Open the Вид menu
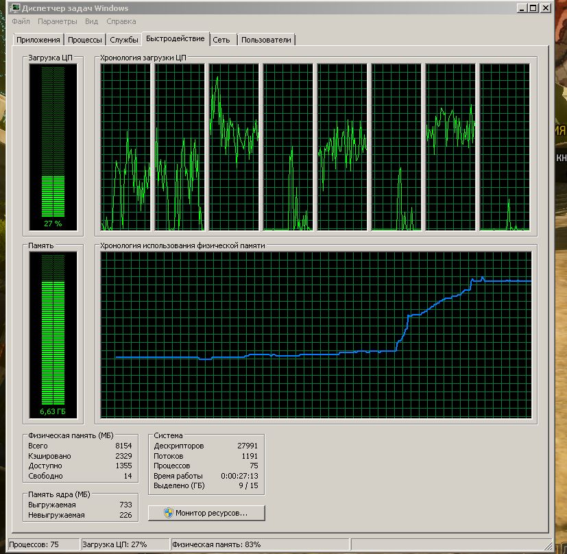567x554 pixels. 91,21
